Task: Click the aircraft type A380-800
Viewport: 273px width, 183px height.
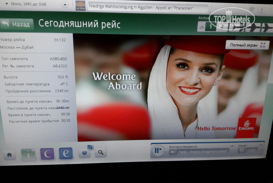Action: pos(59,59)
